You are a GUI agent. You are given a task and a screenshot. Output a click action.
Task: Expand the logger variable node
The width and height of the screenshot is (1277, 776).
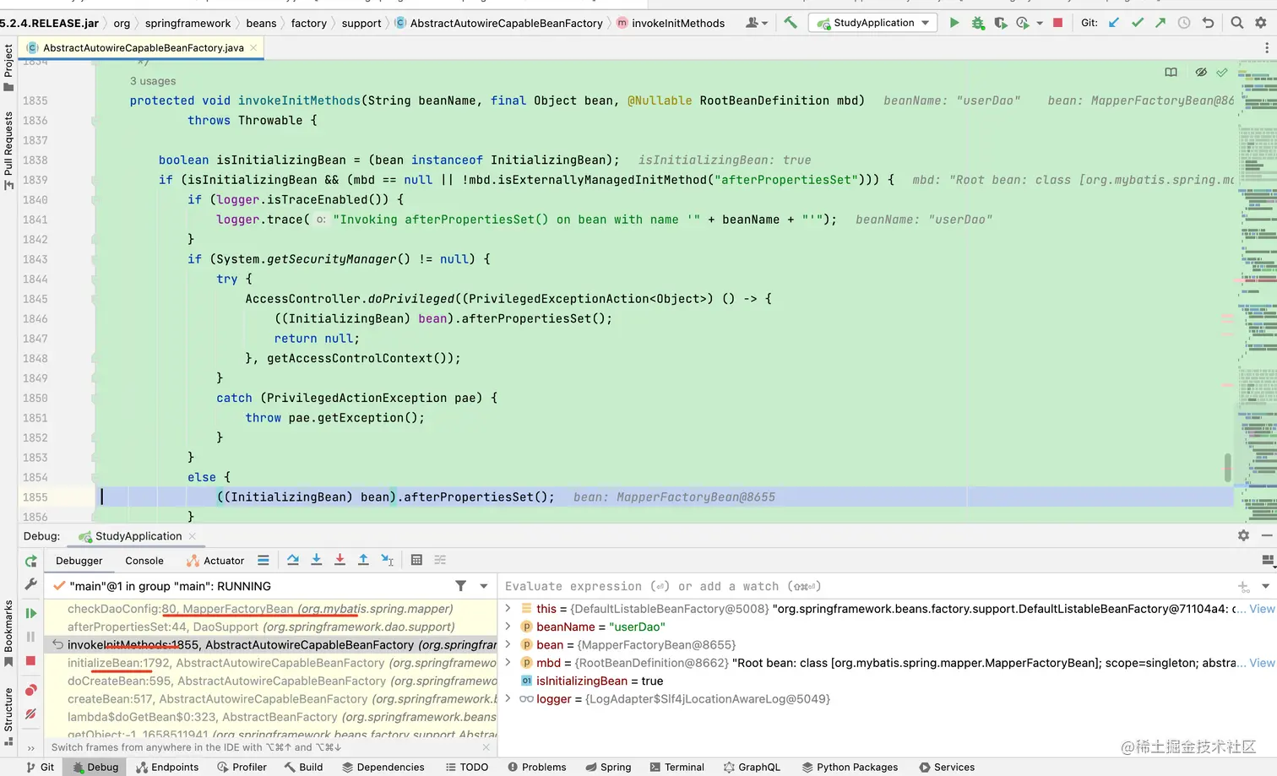coord(508,698)
